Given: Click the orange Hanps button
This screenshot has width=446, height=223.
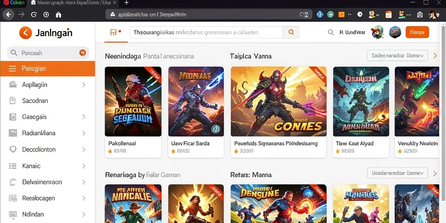Looking at the screenshot, I should (x=417, y=32).
